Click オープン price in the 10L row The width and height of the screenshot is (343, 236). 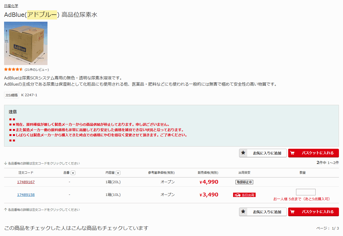pyautogui.click(x=168, y=195)
